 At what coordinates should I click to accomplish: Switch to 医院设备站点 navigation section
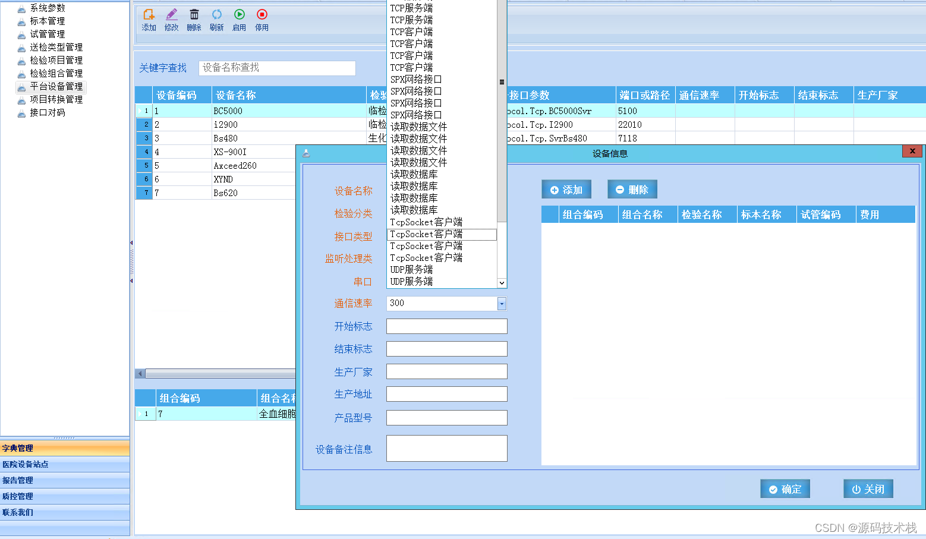65,464
